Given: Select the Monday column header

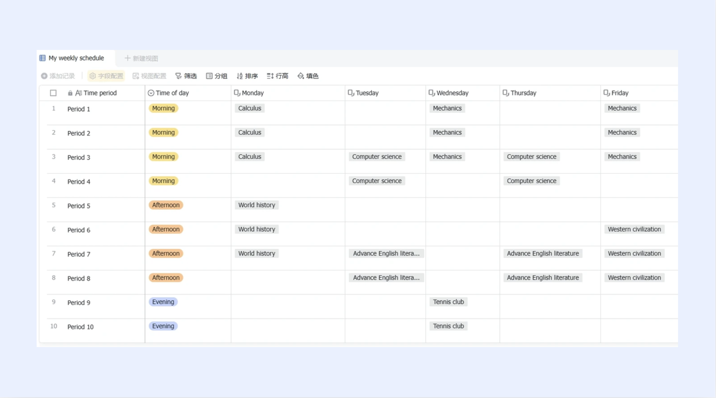Looking at the screenshot, I should click(288, 93).
